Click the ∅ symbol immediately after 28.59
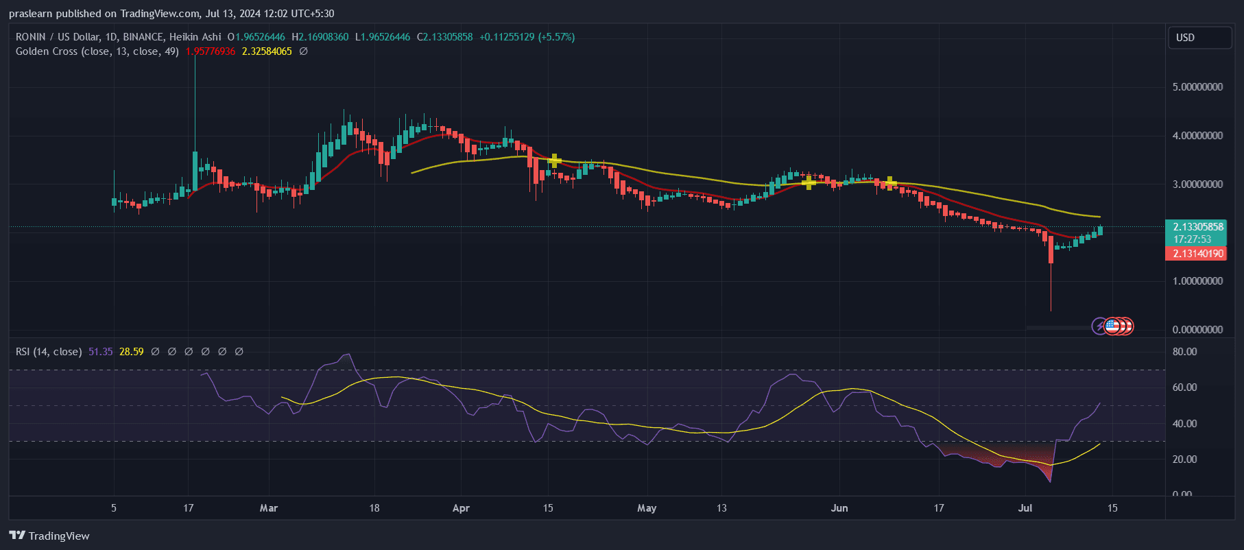The height and width of the screenshot is (550, 1244). tap(155, 352)
